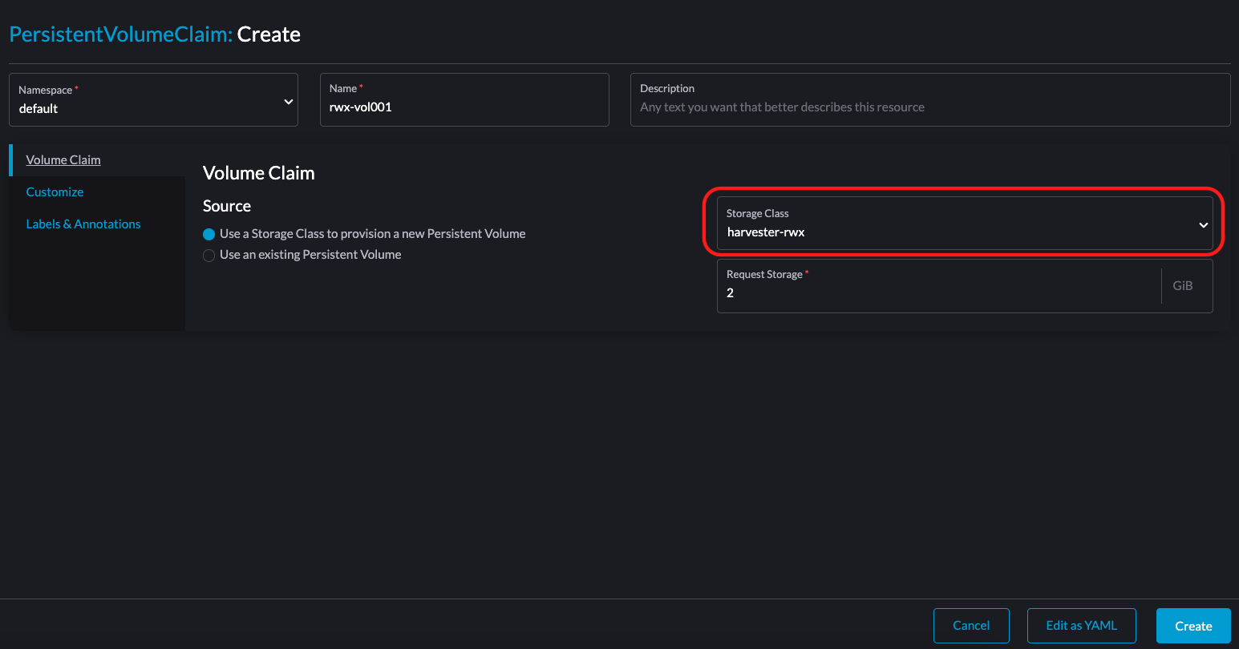Click the Create button

[1193, 625]
